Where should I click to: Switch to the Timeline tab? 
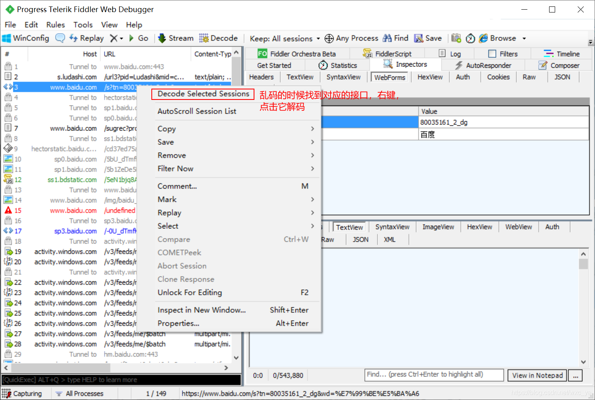tap(562, 54)
